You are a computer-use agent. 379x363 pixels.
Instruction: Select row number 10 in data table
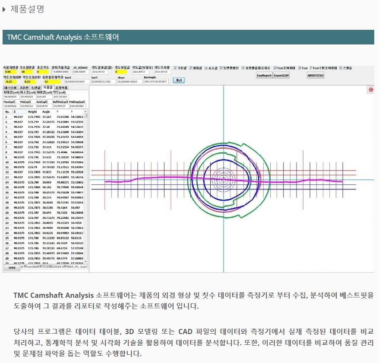pos(7,162)
